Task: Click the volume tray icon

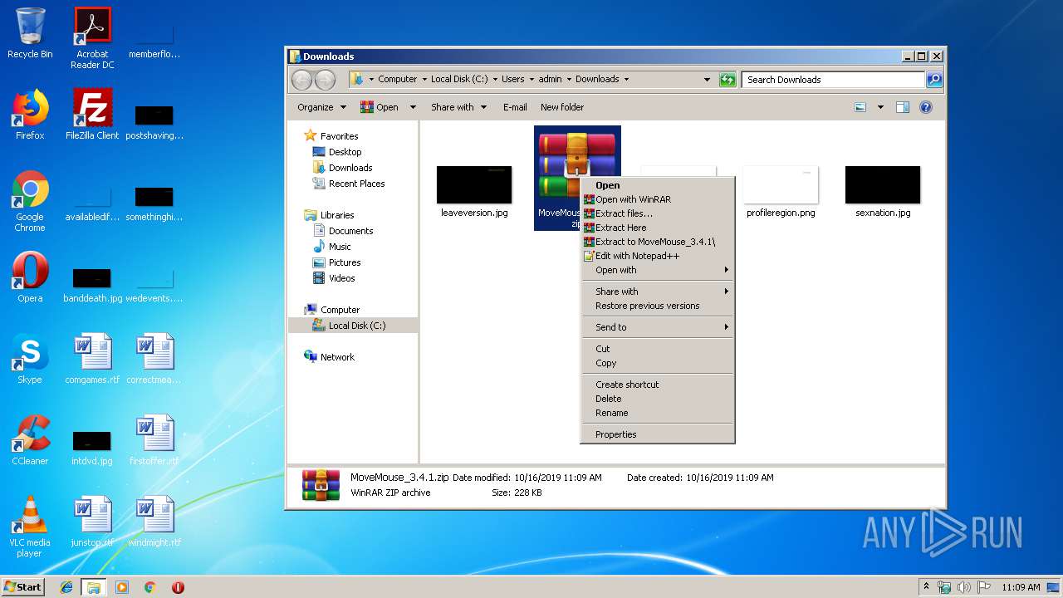Action: [x=963, y=587]
